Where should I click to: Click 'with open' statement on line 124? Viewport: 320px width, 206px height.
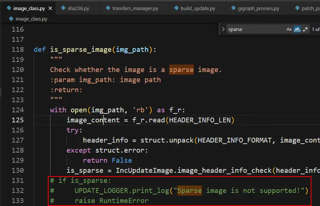point(69,110)
